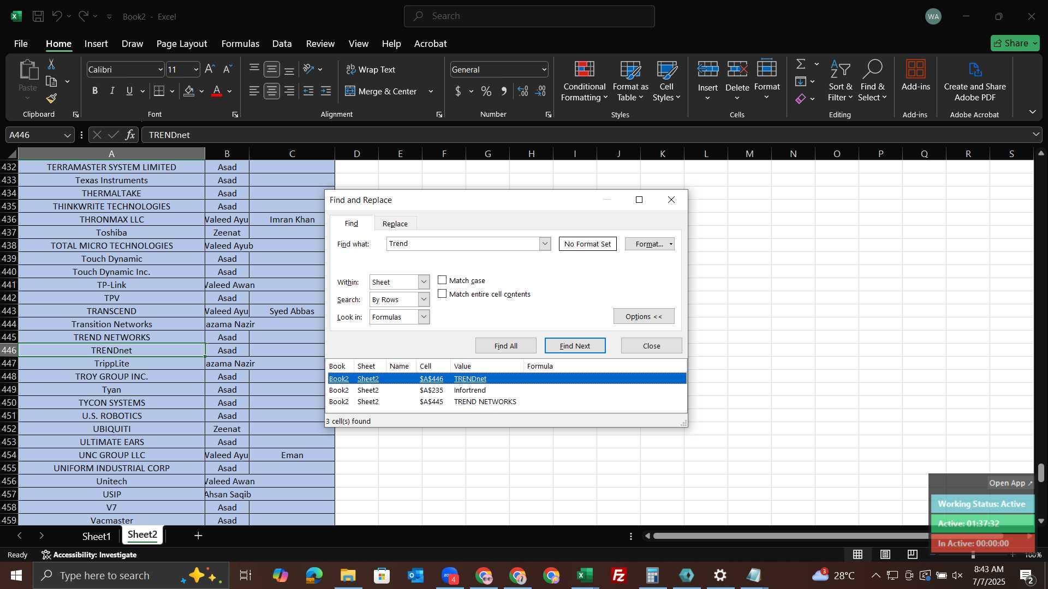Click the Format Painter brush icon

point(51,98)
